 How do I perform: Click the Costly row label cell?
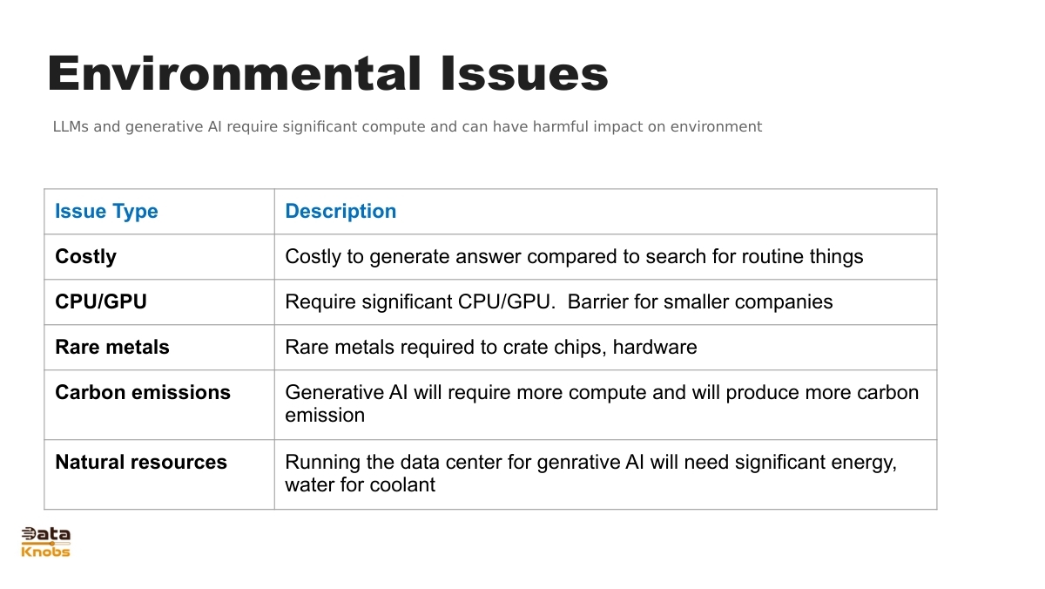(x=85, y=257)
